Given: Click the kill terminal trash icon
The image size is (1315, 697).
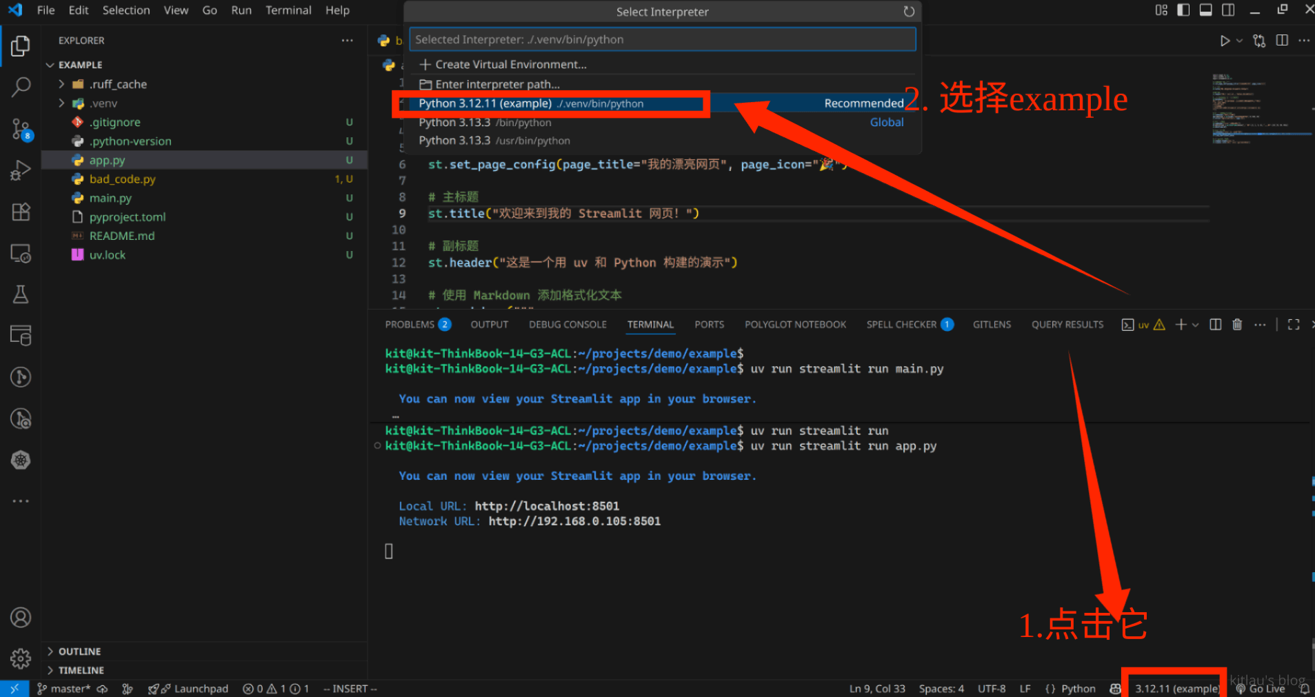Looking at the screenshot, I should click(x=1237, y=325).
